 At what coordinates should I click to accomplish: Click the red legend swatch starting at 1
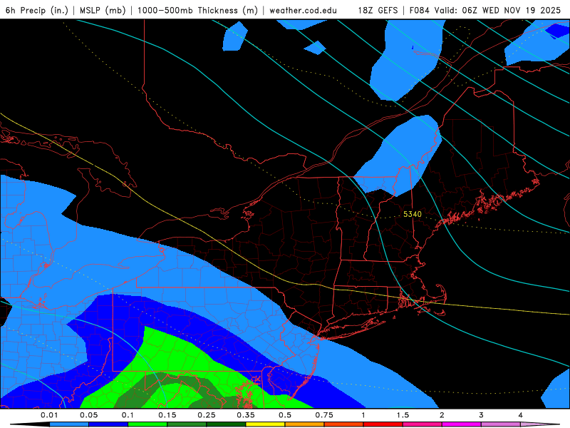(383, 424)
